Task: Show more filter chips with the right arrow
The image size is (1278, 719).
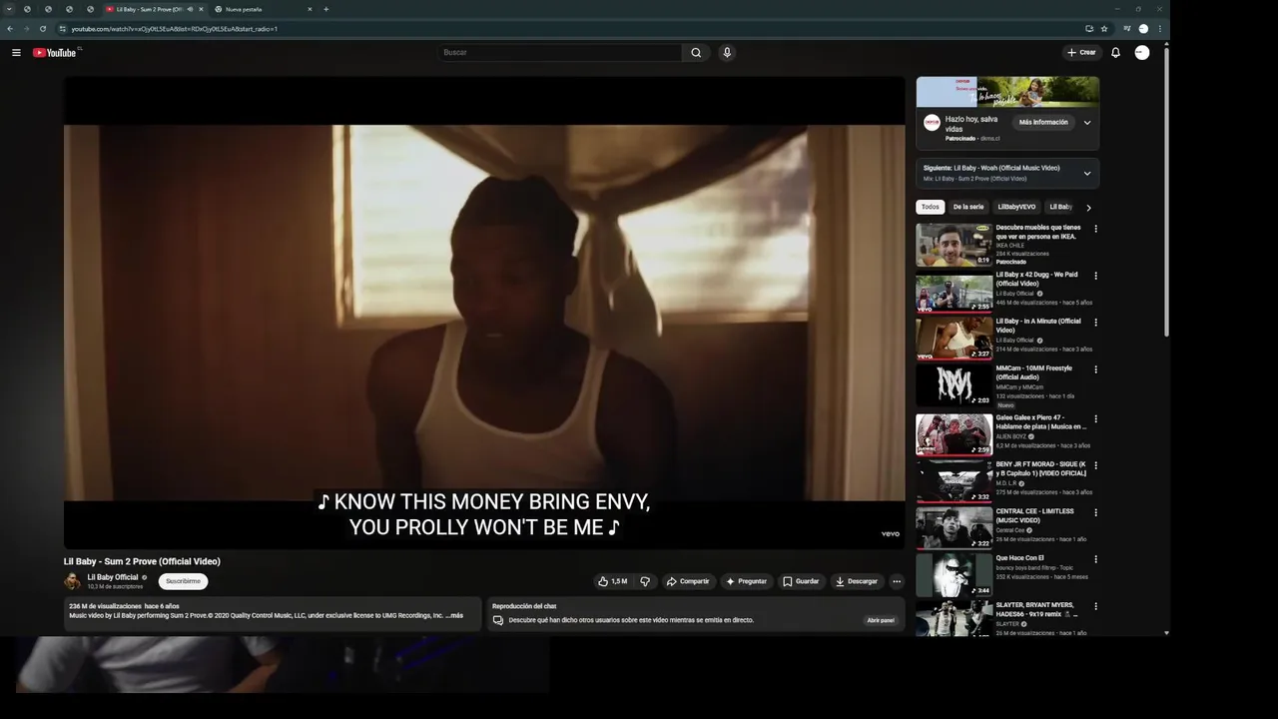Action: coord(1088,208)
